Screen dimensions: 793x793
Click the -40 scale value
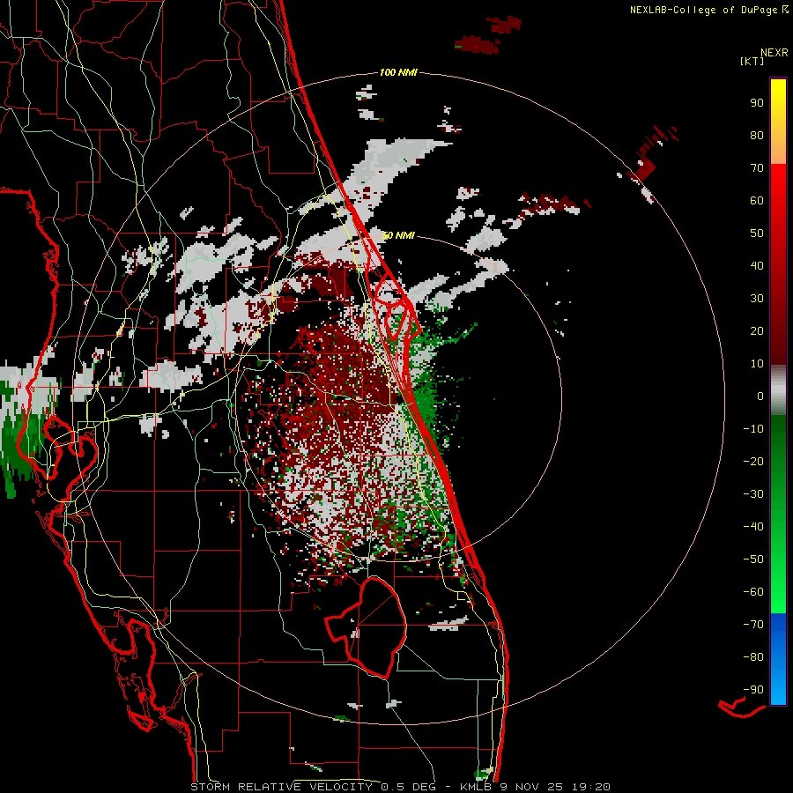click(x=753, y=527)
